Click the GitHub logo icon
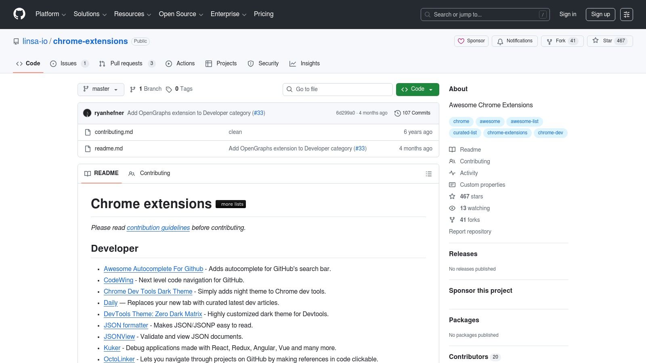Screen dimensions: 646x363 pos(19,14)
